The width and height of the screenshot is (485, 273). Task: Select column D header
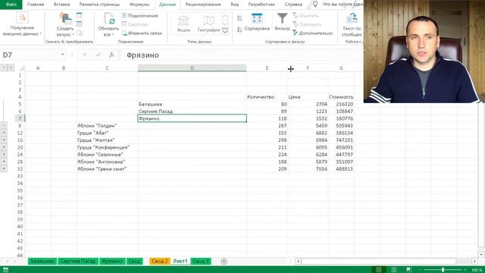tap(192, 67)
